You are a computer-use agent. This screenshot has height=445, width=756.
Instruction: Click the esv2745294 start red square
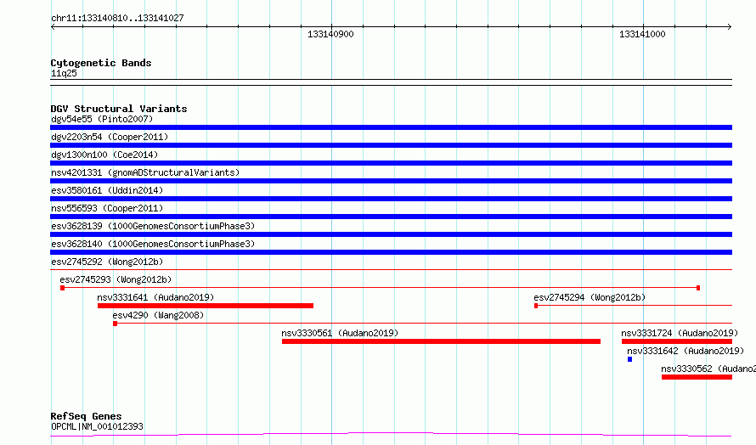coord(536,306)
